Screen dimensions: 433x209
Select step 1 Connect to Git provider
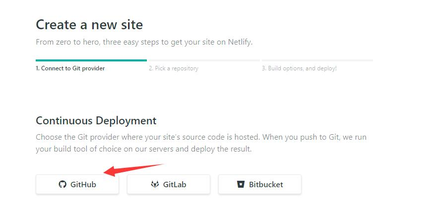(70, 68)
